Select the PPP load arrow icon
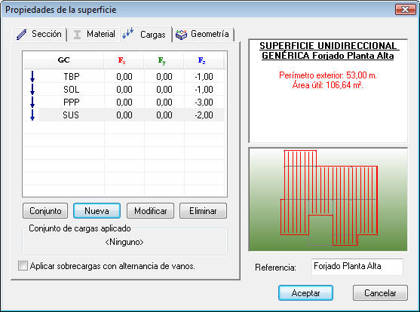The image size is (420, 312). (x=32, y=102)
